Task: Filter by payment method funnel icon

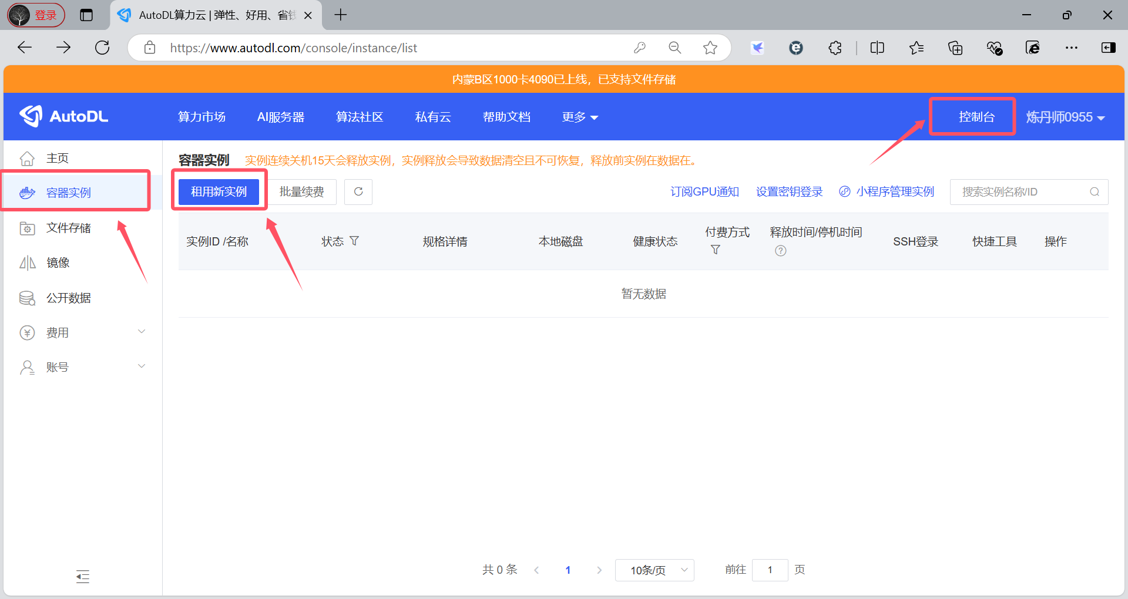Action: coord(715,250)
